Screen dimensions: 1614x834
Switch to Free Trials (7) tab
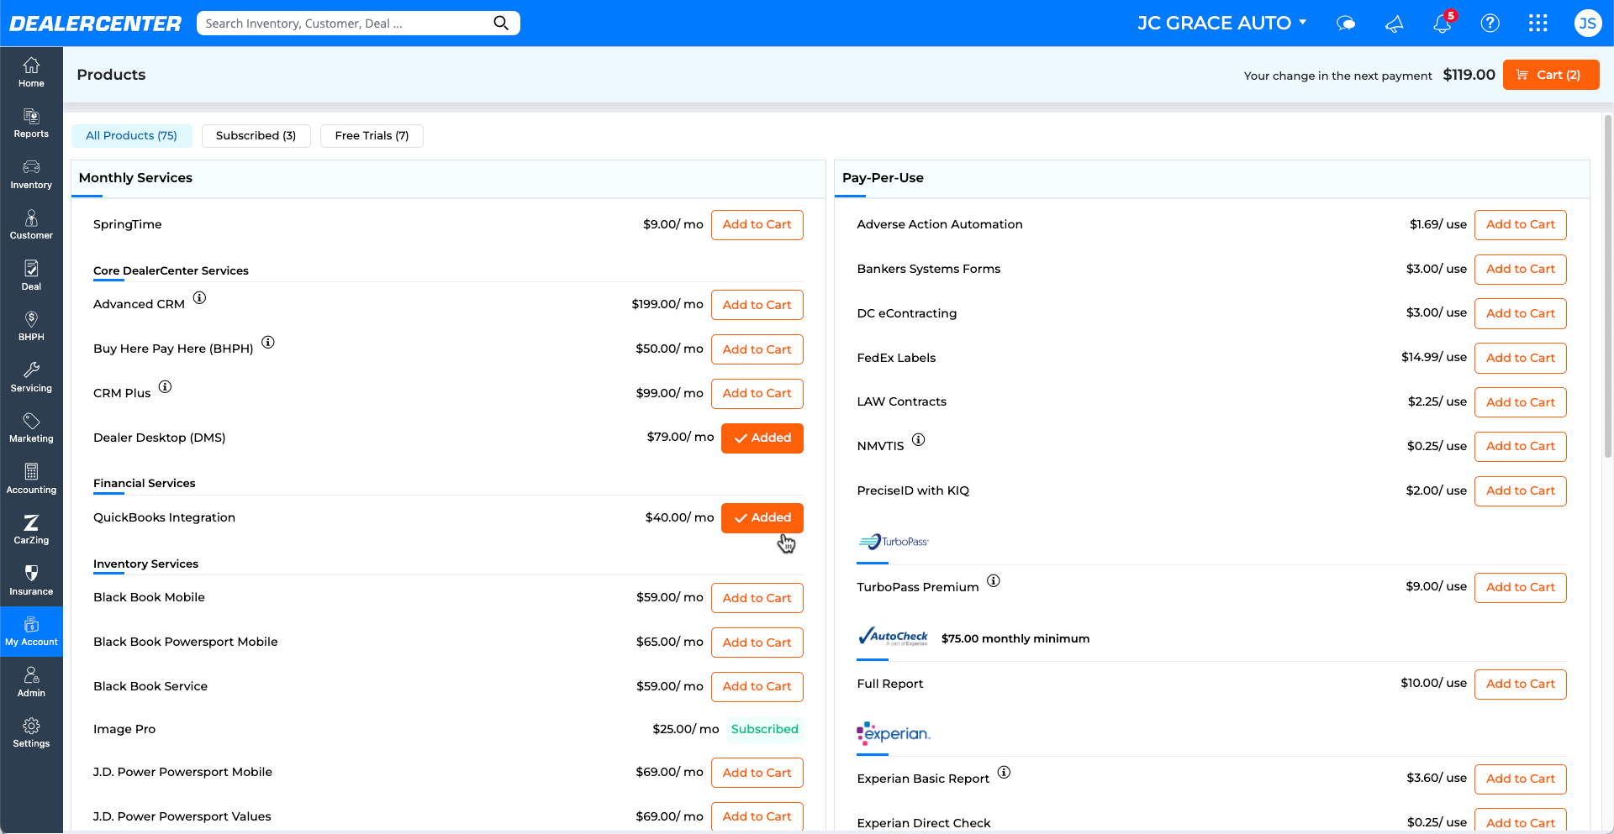tap(372, 136)
